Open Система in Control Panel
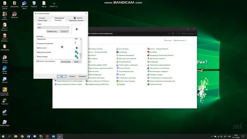 [x=121, y=75]
